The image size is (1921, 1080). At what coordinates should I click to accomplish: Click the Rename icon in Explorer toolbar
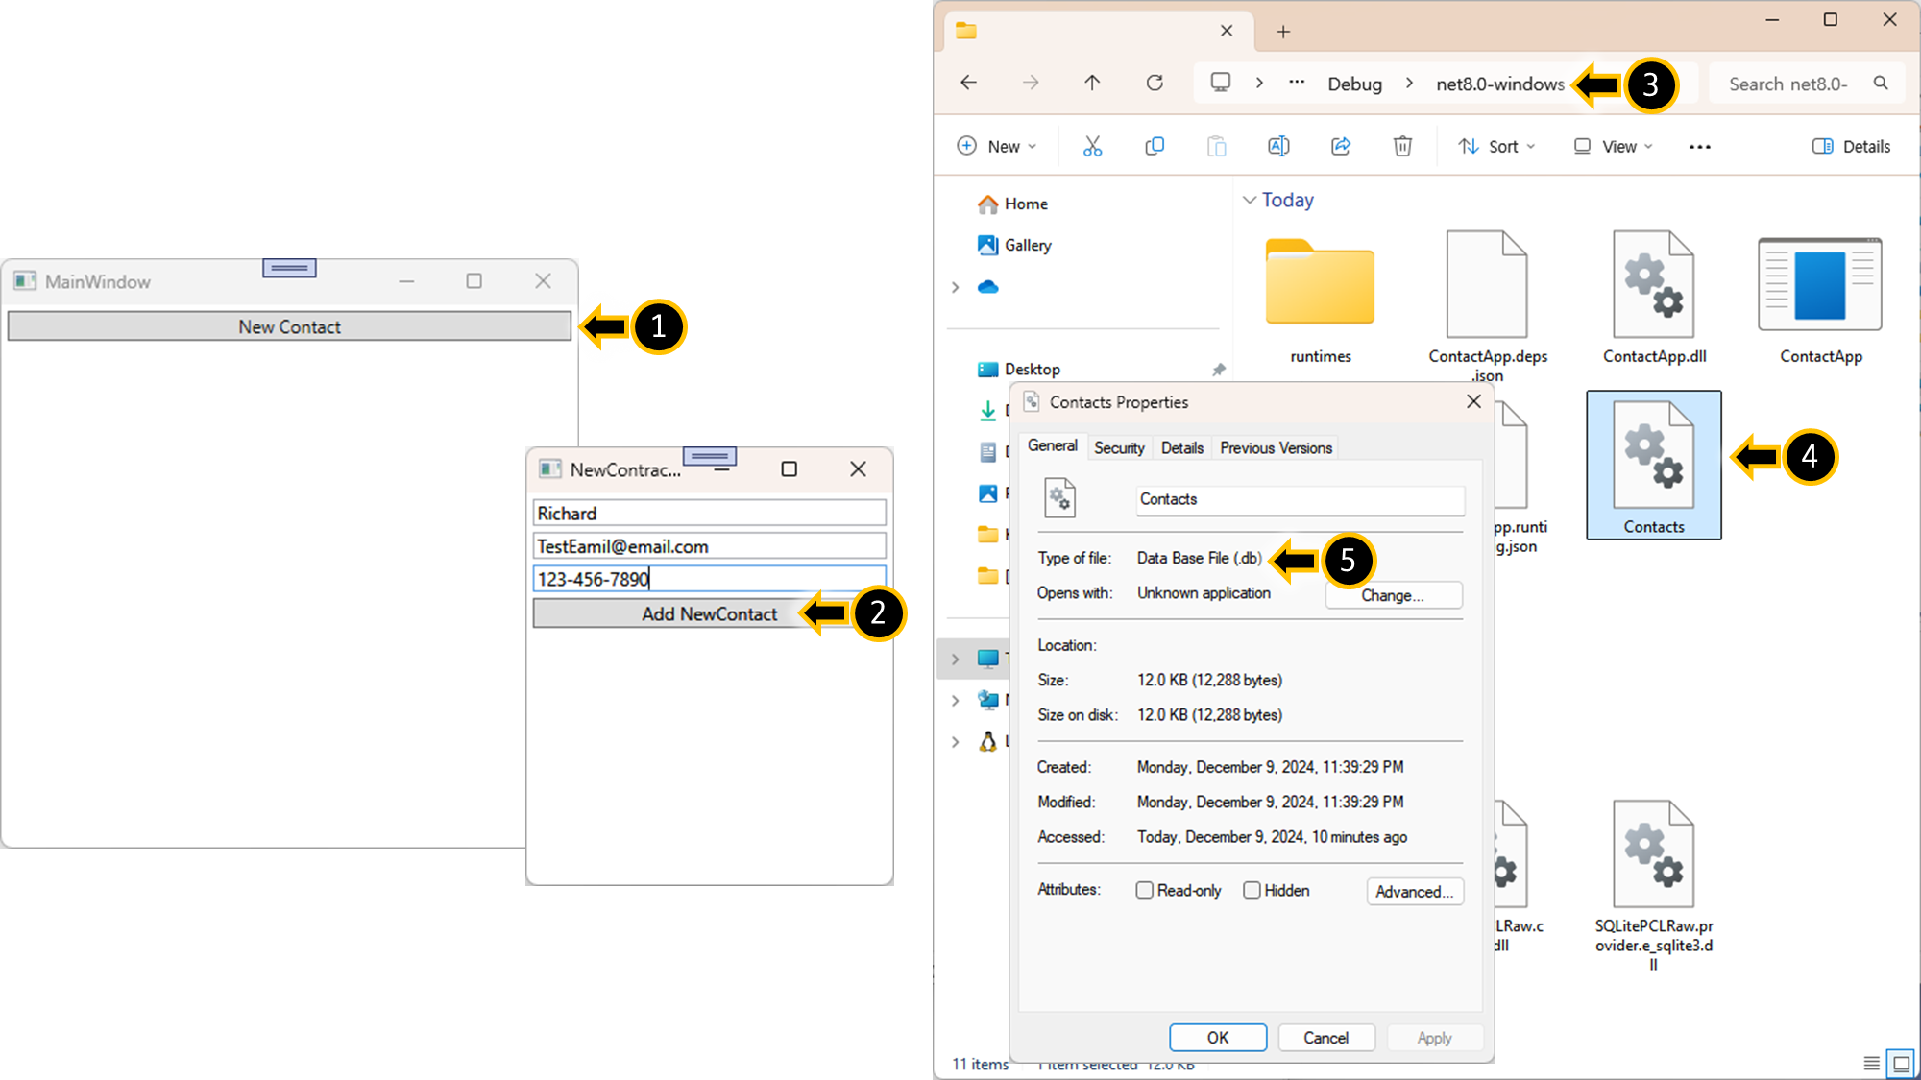click(1278, 146)
